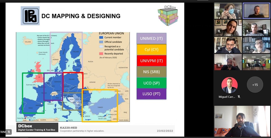271x138 pixels.
Task: Click the muted microphone icon at bottom-left of slide
Action: pyautogui.click(x=9, y=132)
